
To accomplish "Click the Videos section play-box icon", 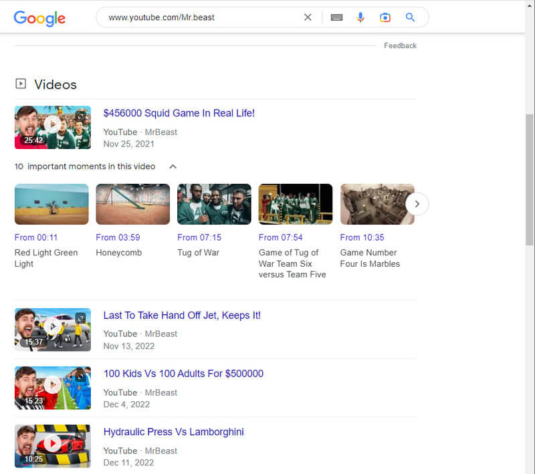I will point(21,84).
